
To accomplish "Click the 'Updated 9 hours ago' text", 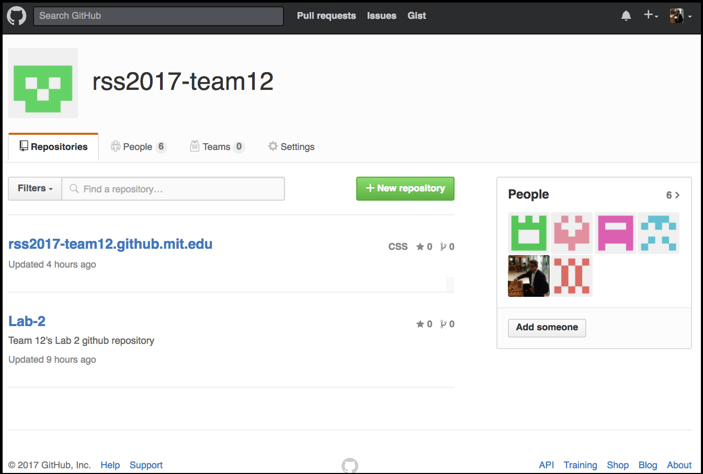I will coord(52,360).
